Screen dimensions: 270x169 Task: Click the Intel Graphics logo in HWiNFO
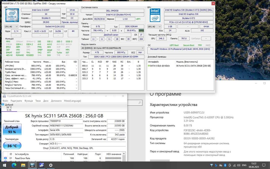coord(155,15)
